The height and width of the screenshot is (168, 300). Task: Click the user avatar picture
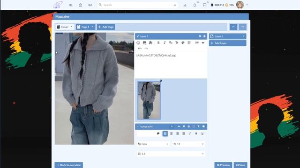(240, 5)
